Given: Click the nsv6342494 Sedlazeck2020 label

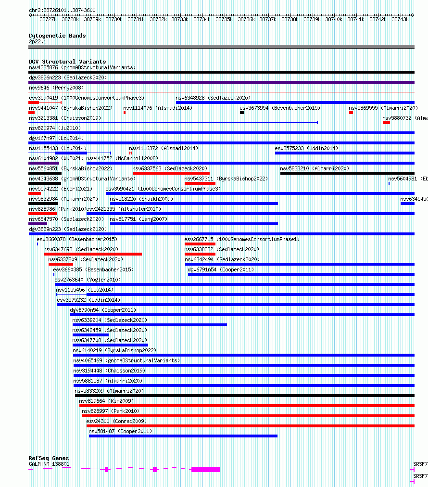Looking at the screenshot, I should point(223,259).
